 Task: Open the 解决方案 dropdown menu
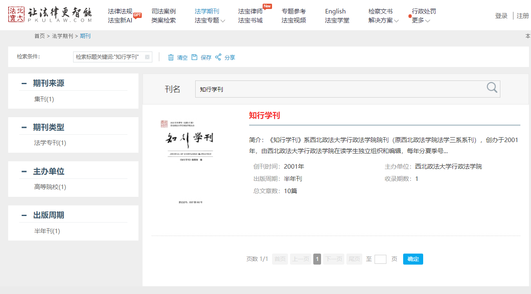click(x=384, y=20)
